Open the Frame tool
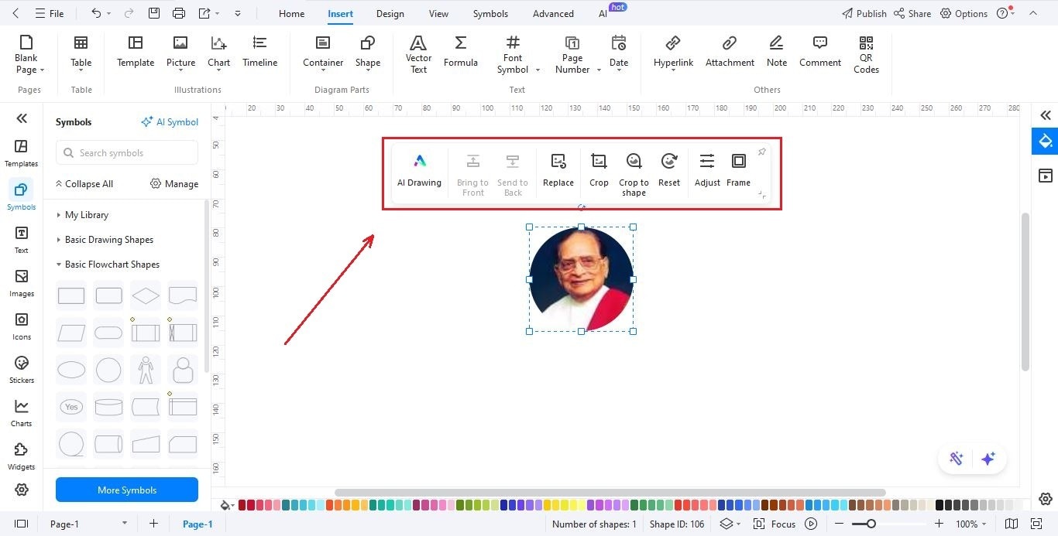This screenshot has width=1058, height=536. (x=738, y=170)
